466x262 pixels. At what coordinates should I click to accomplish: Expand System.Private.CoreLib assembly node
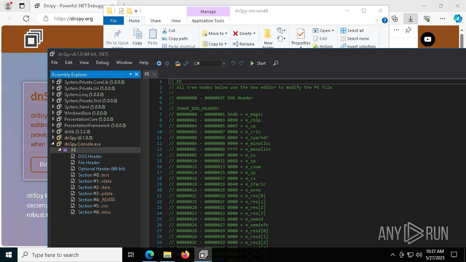click(x=53, y=82)
